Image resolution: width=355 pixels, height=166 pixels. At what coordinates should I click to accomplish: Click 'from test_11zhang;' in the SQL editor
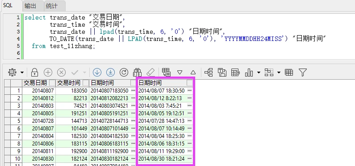63,46
